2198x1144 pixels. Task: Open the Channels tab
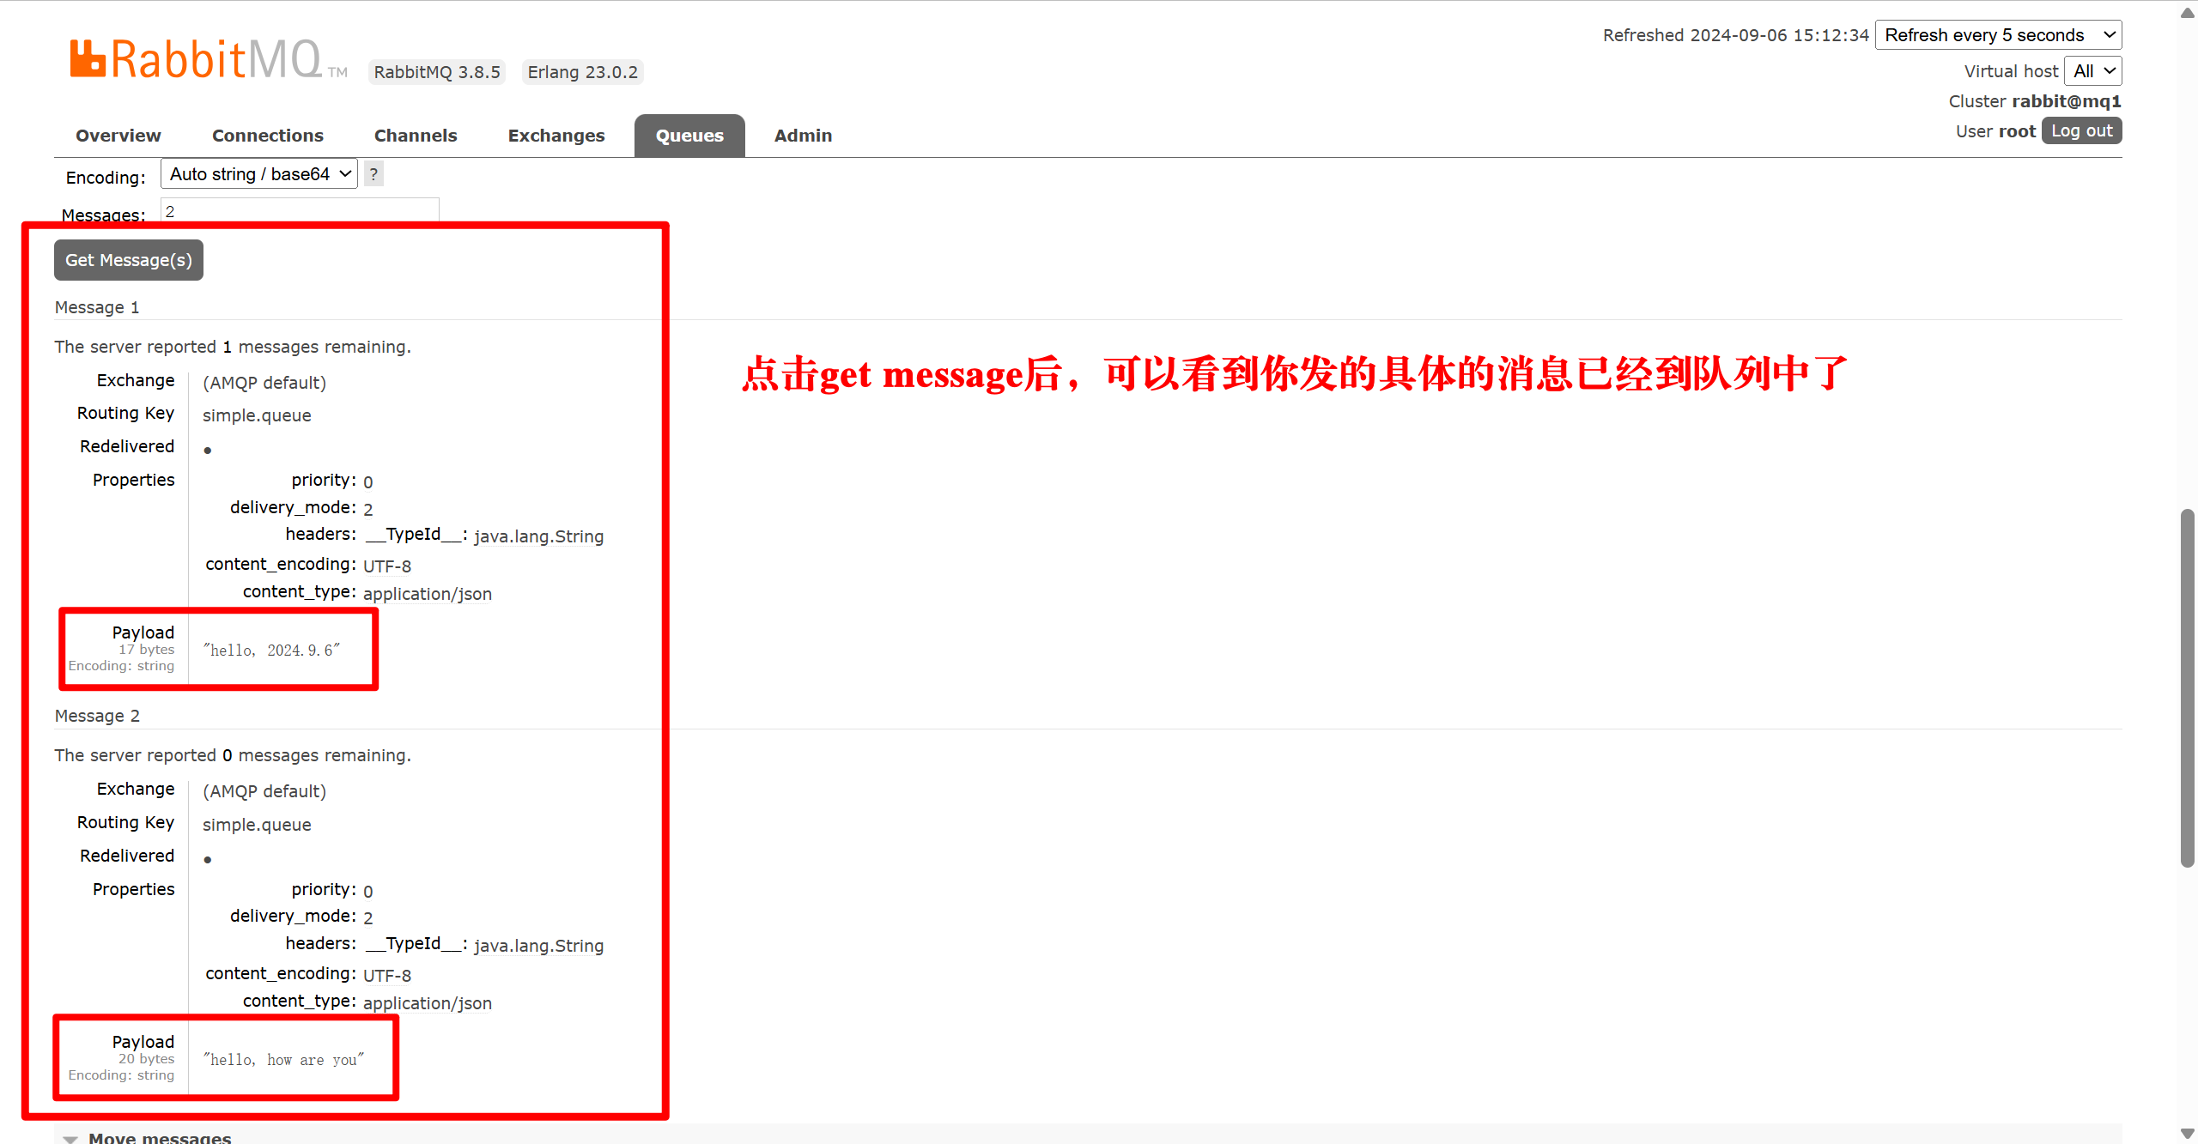pyautogui.click(x=416, y=136)
